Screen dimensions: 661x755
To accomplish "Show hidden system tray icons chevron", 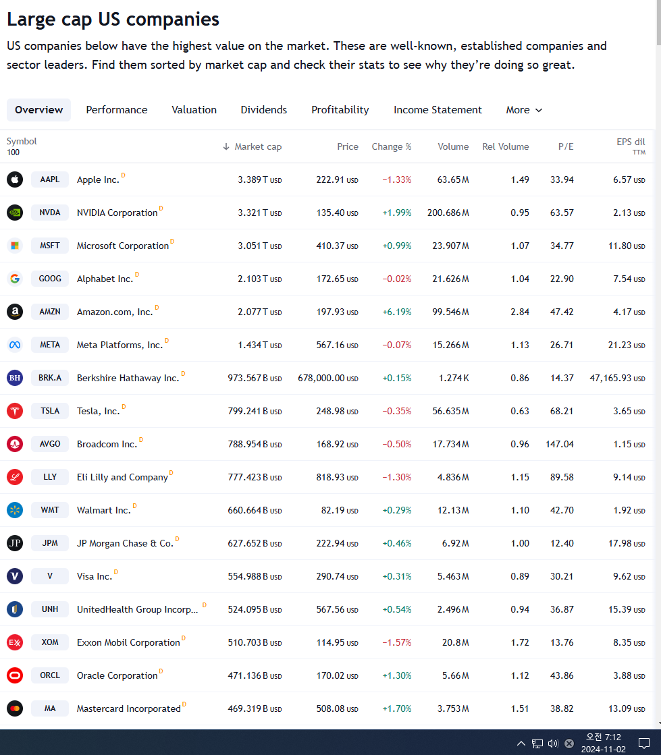I will point(521,744).
